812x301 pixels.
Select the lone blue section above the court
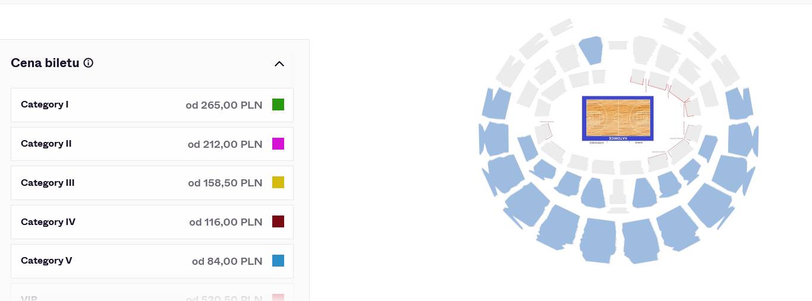click(591, 50)
